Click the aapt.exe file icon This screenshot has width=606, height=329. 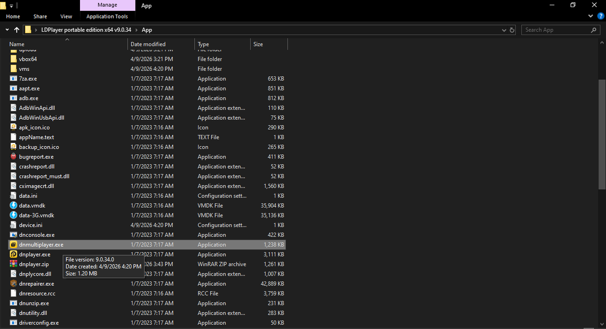[x=14, y=89]
